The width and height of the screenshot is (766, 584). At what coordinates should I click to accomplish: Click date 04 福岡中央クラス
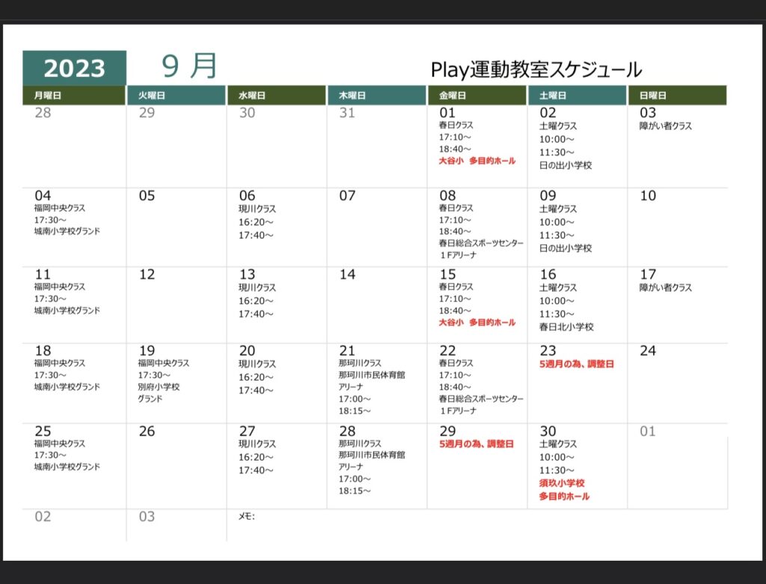pos(60,208)
